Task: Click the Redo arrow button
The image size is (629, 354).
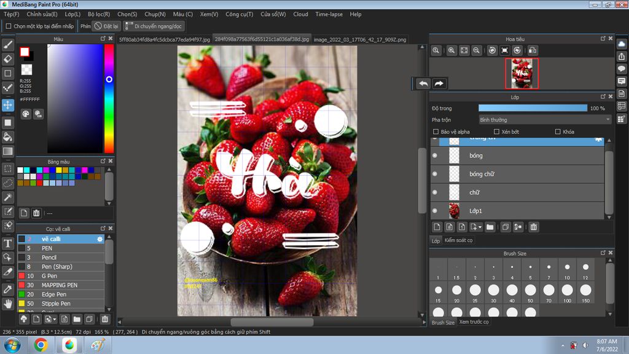Action: coord(439,84)
